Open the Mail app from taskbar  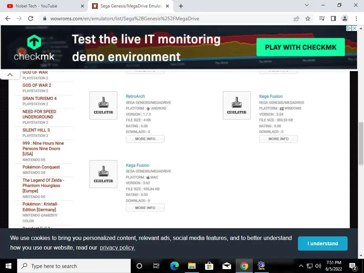click(x=226, y=266)
